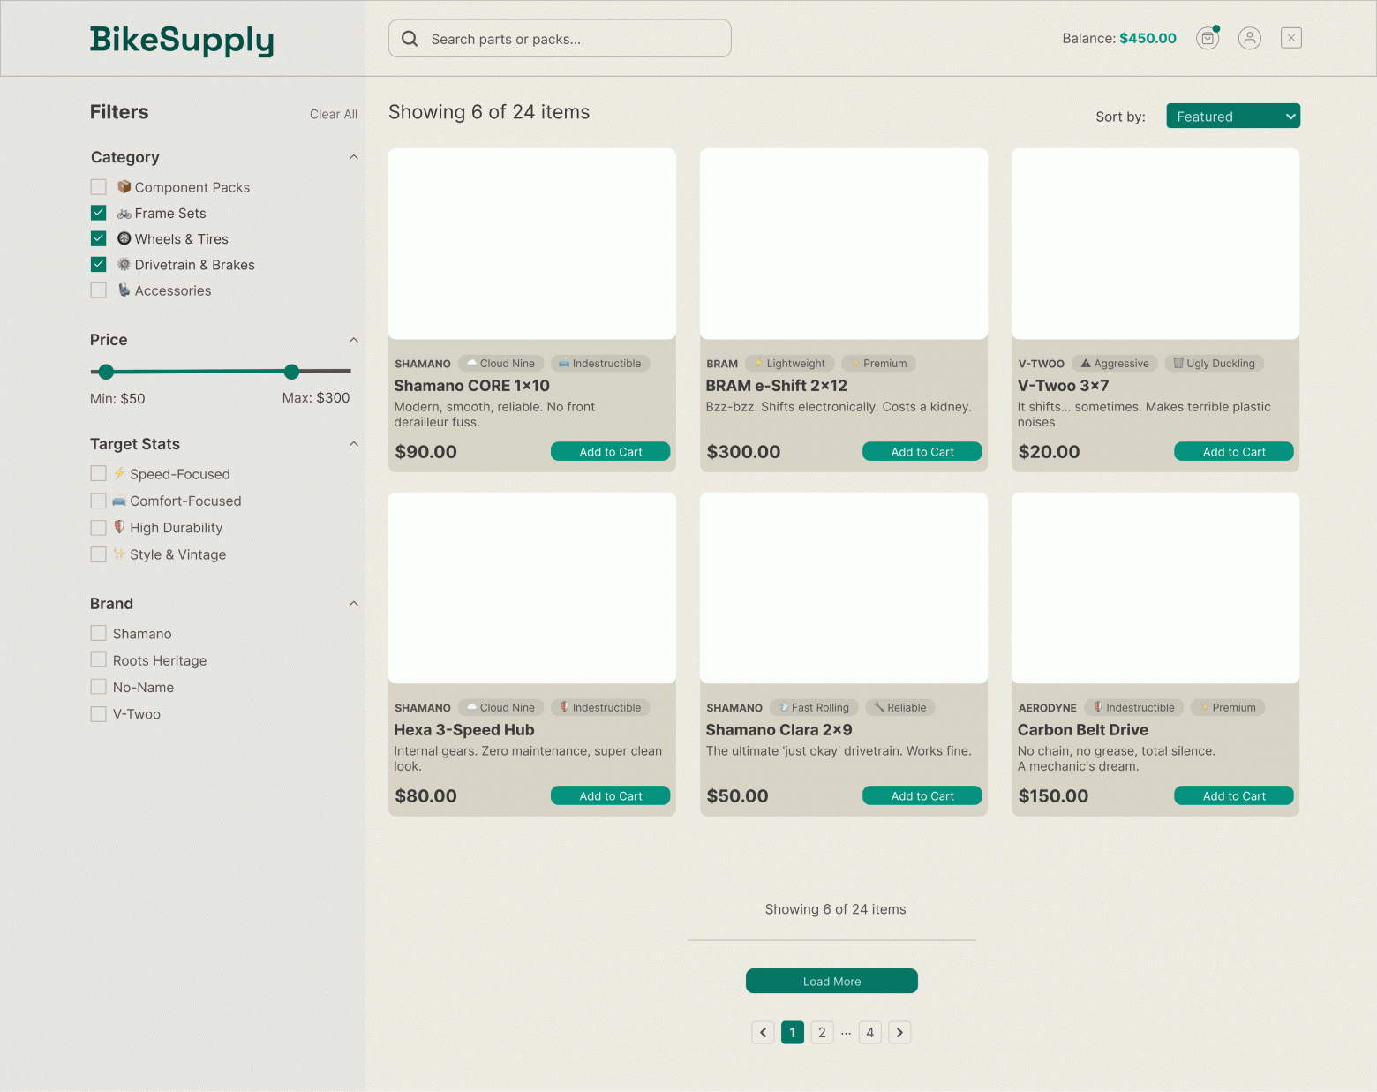Go to next page arrow
The height and width of the screenshot is (1092, 1377).
point(899,1032)
